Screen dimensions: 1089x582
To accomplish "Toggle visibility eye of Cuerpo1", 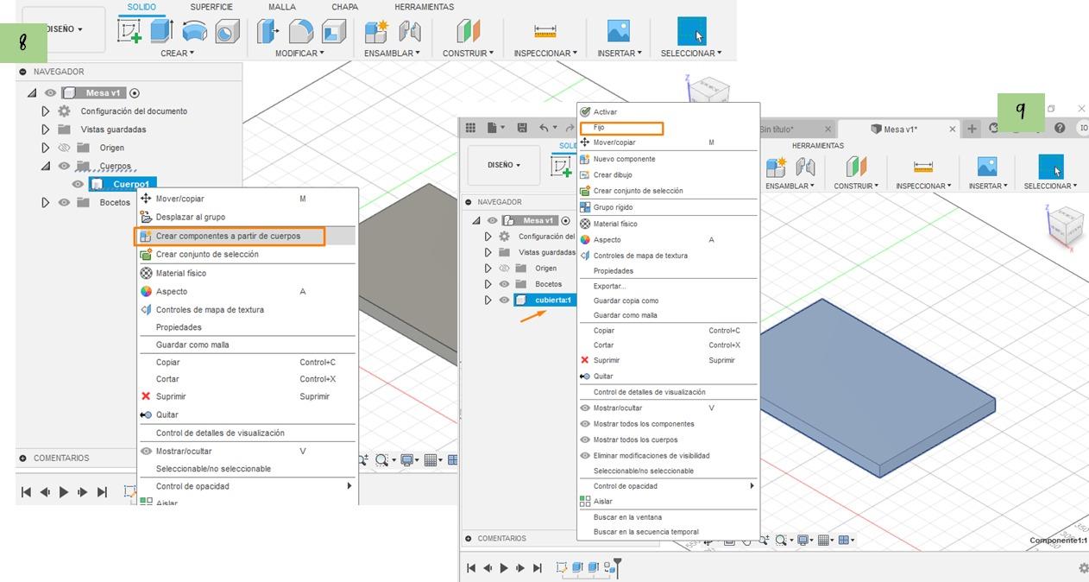I will pyautogui.click(x=78, y=184).
